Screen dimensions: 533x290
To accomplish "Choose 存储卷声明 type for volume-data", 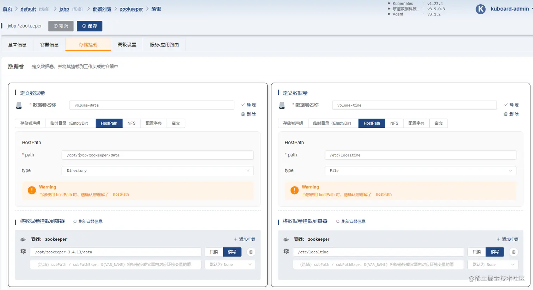I will click(x=30, y=123).
